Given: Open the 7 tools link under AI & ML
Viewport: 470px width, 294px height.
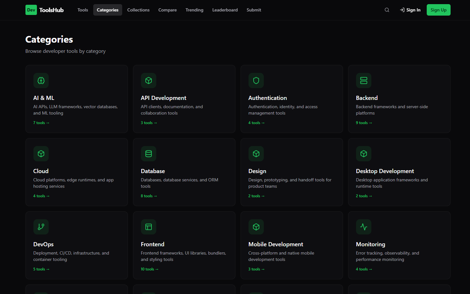Looking at the screenshot, I should (x=41, y=122).
